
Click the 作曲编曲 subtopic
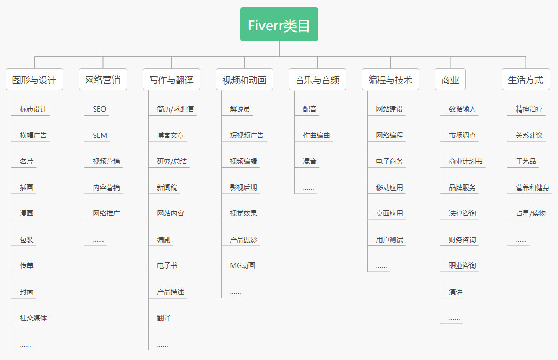click(316, 135)
